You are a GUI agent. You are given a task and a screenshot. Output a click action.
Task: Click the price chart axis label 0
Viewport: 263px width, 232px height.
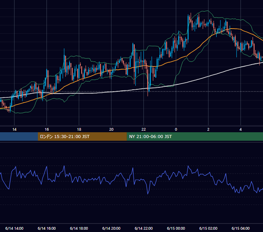(176, 130)
